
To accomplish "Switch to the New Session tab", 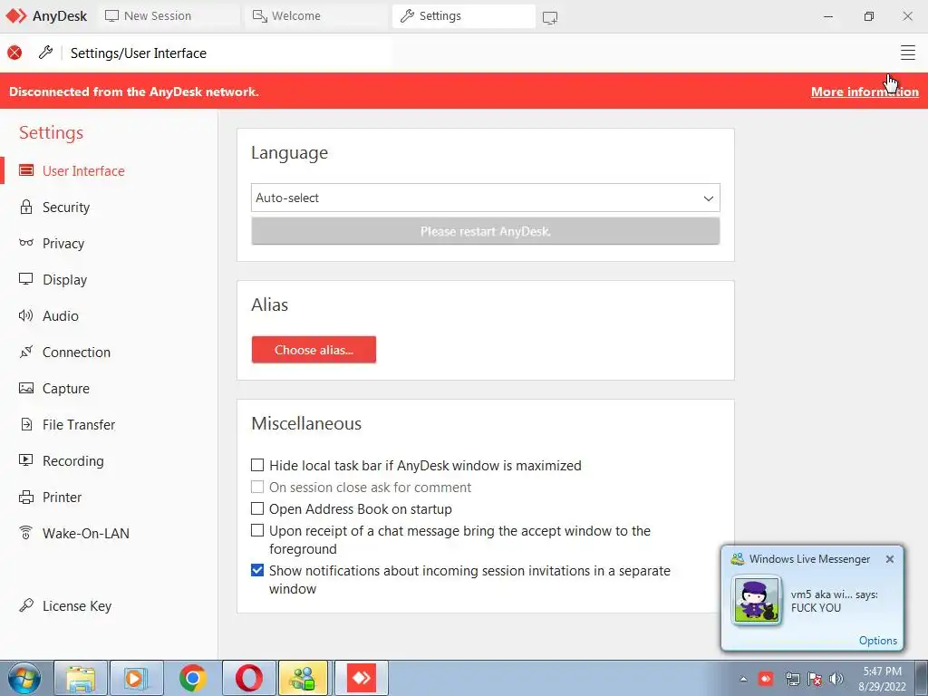I will 168,16.
